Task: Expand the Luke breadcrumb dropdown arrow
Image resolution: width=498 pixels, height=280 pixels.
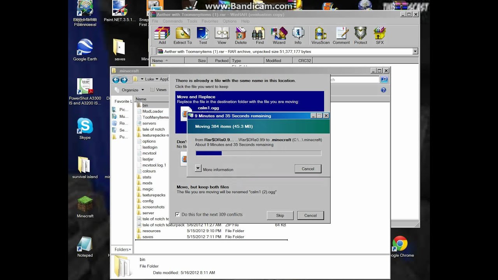Action: tap(157, 79)
